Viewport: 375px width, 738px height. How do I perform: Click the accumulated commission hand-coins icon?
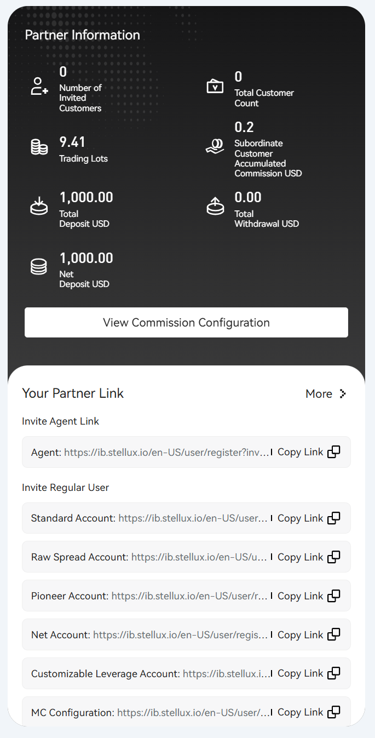point(215,147)
